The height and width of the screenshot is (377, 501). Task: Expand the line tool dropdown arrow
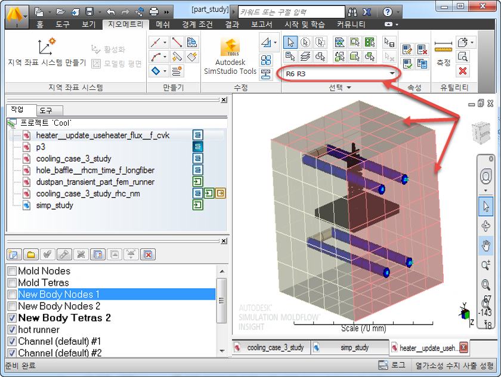point(165,42)
